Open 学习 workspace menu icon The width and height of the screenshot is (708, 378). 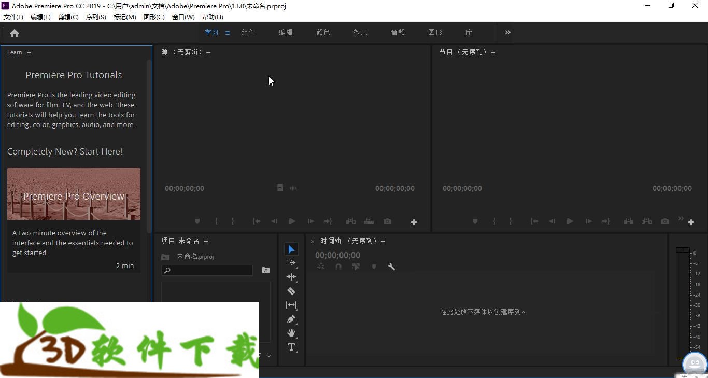pyautogui.click(x=227, y=33)
